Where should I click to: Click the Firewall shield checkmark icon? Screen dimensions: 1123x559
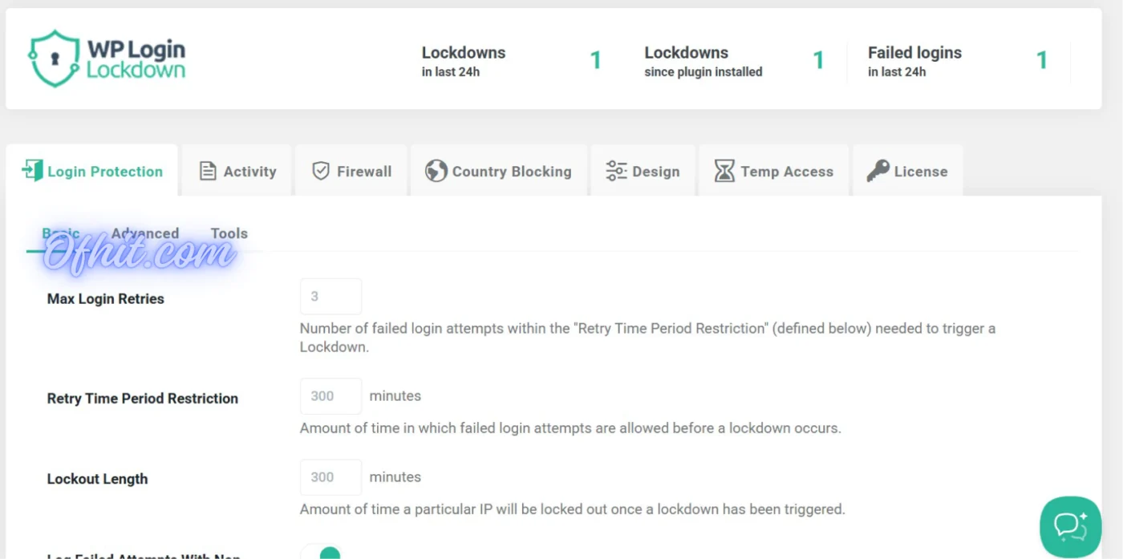[x=321, y=171]
